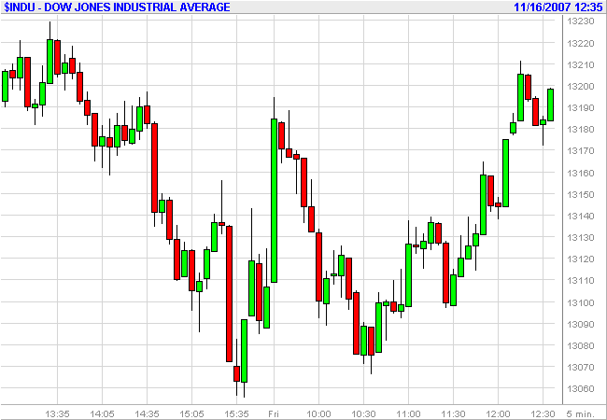
Task: Click the 14:35 time axis label
Action: pos(148,414)
